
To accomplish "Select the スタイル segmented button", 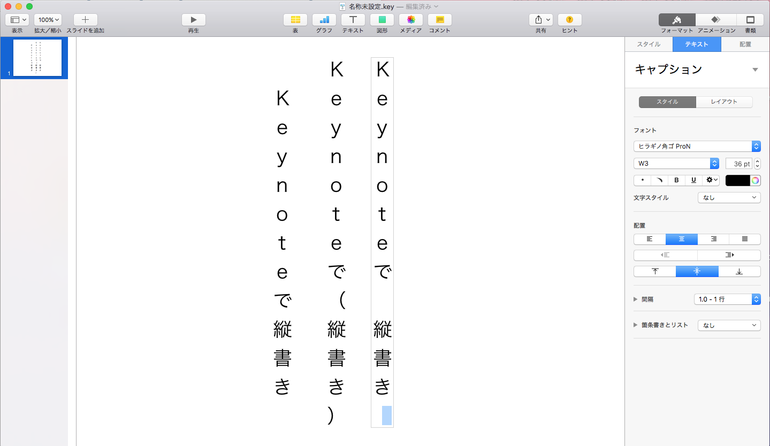I will coord(667,102).
